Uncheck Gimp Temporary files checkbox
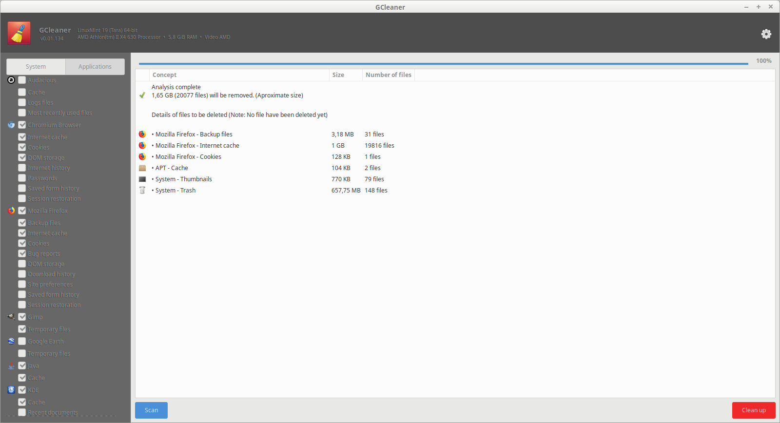This screenshot has width=780, height=423. coord(22,329)
